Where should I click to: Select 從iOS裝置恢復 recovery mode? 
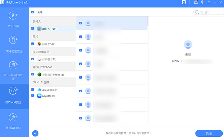pyautogui.click(x=13, y=44)
